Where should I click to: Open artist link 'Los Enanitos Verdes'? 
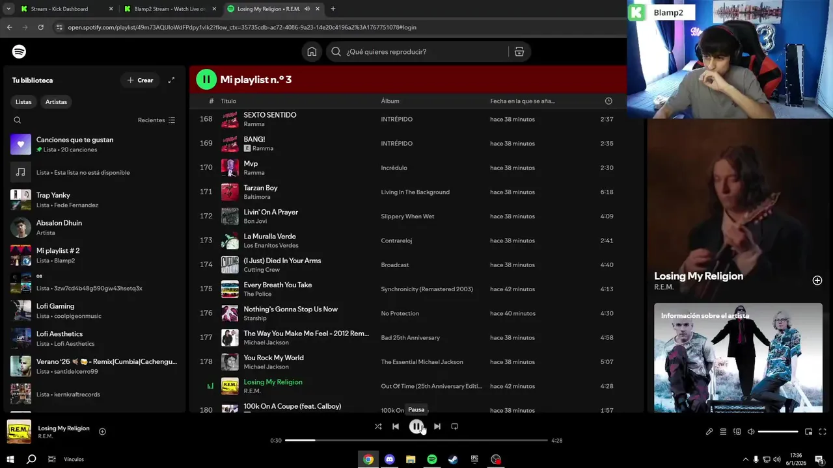pyautogui.click(x=271, y=245)
